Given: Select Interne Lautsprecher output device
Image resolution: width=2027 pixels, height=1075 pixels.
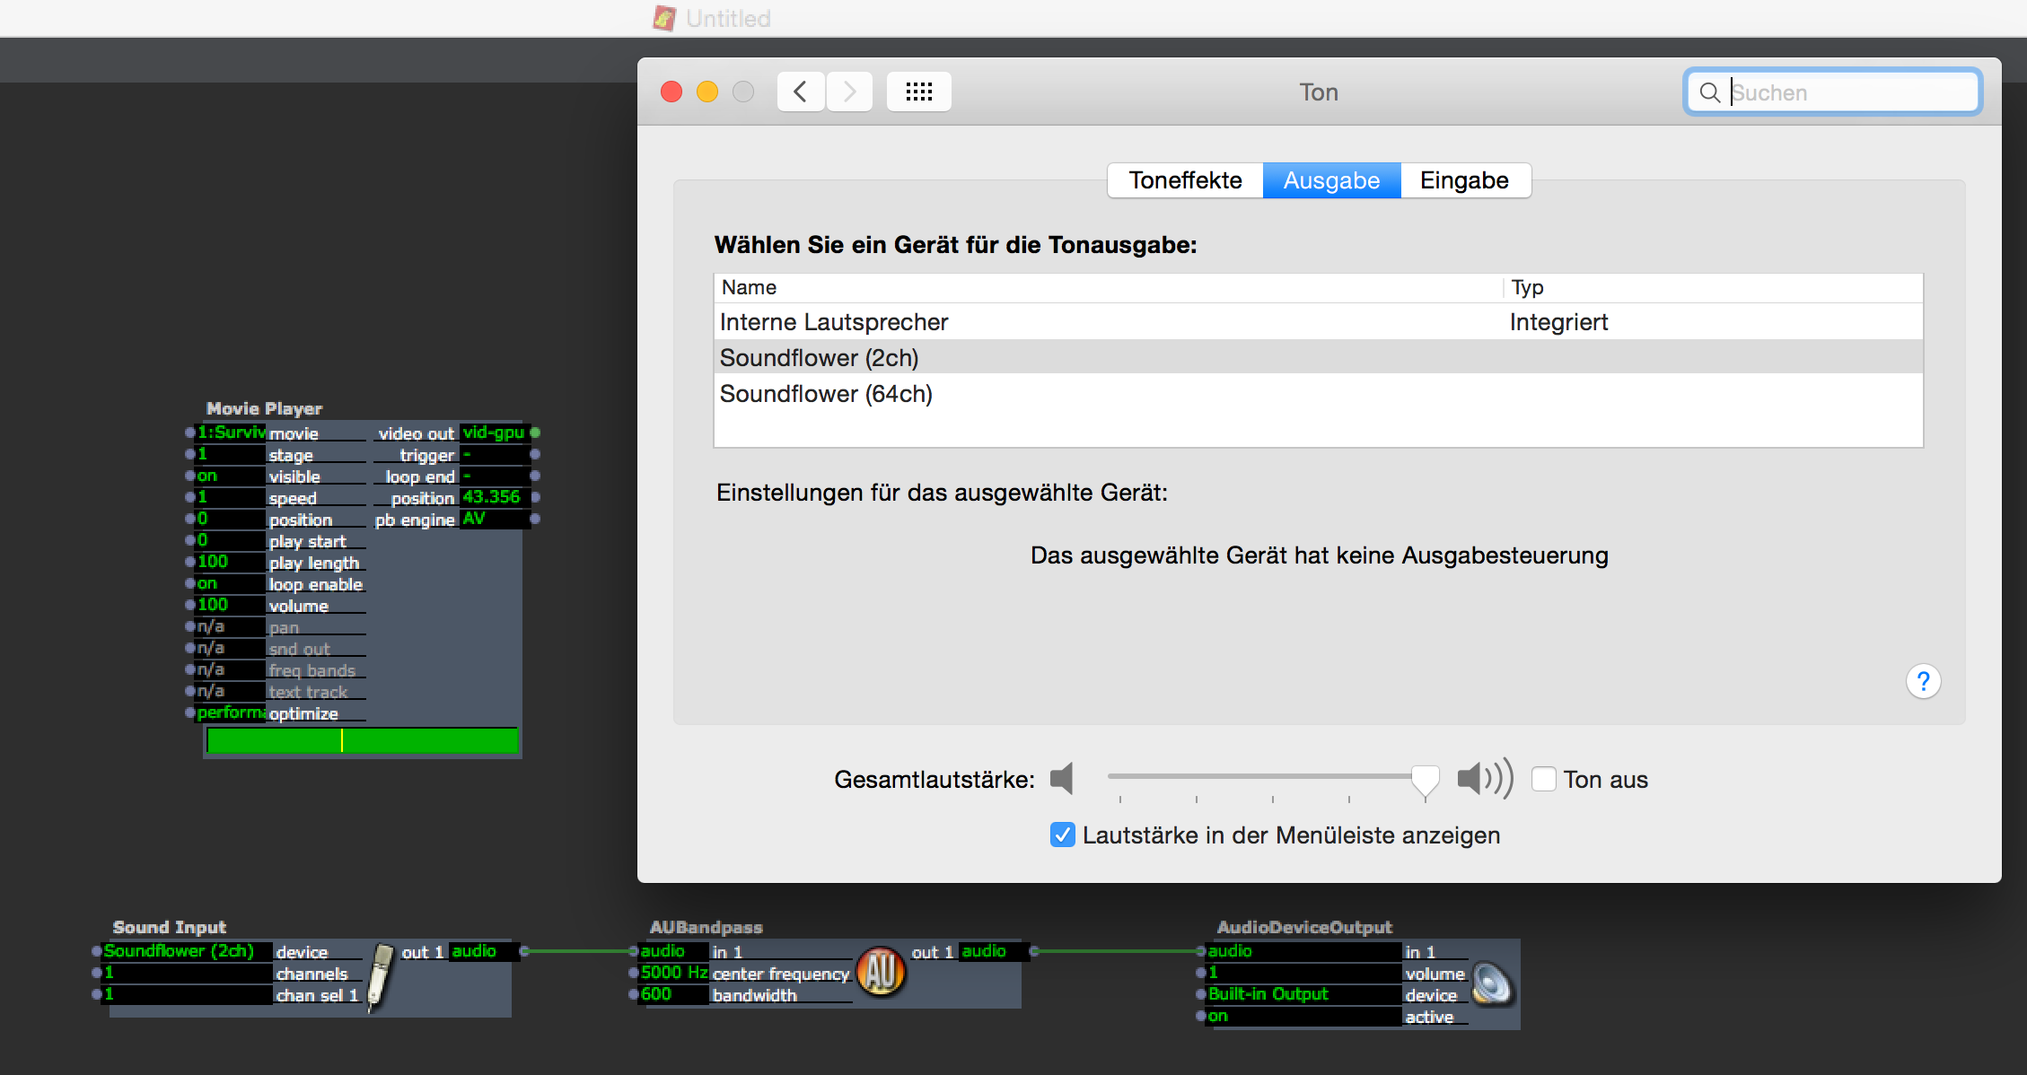Looking at the screenshot, I should 1318,322.
